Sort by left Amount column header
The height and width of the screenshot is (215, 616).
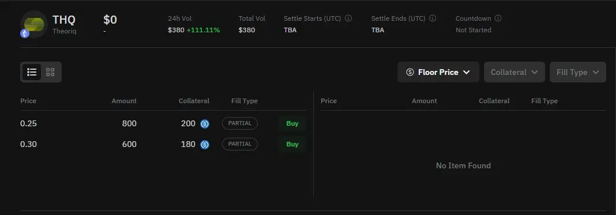(x=124, y=101)
